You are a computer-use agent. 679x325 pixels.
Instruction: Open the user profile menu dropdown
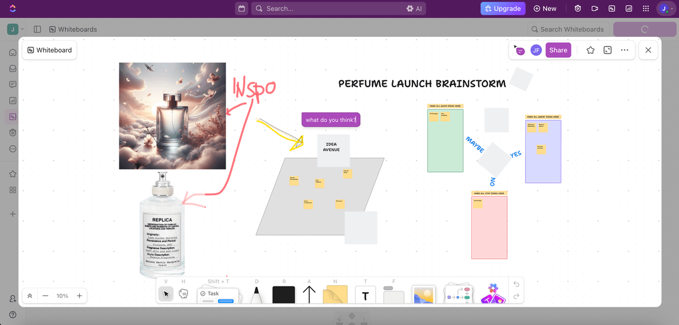[667, 8]
